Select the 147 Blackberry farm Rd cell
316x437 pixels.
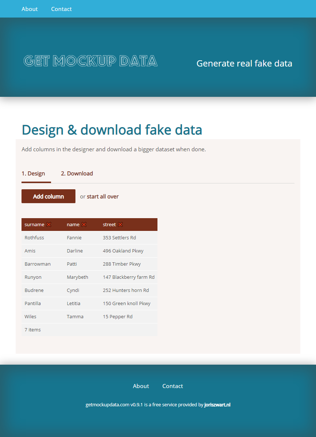(x=129, y=277)
